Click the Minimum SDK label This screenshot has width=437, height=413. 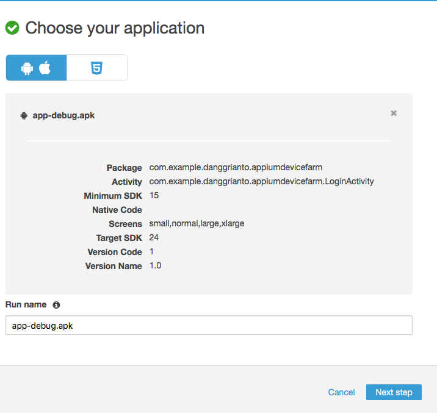point(113,196)
